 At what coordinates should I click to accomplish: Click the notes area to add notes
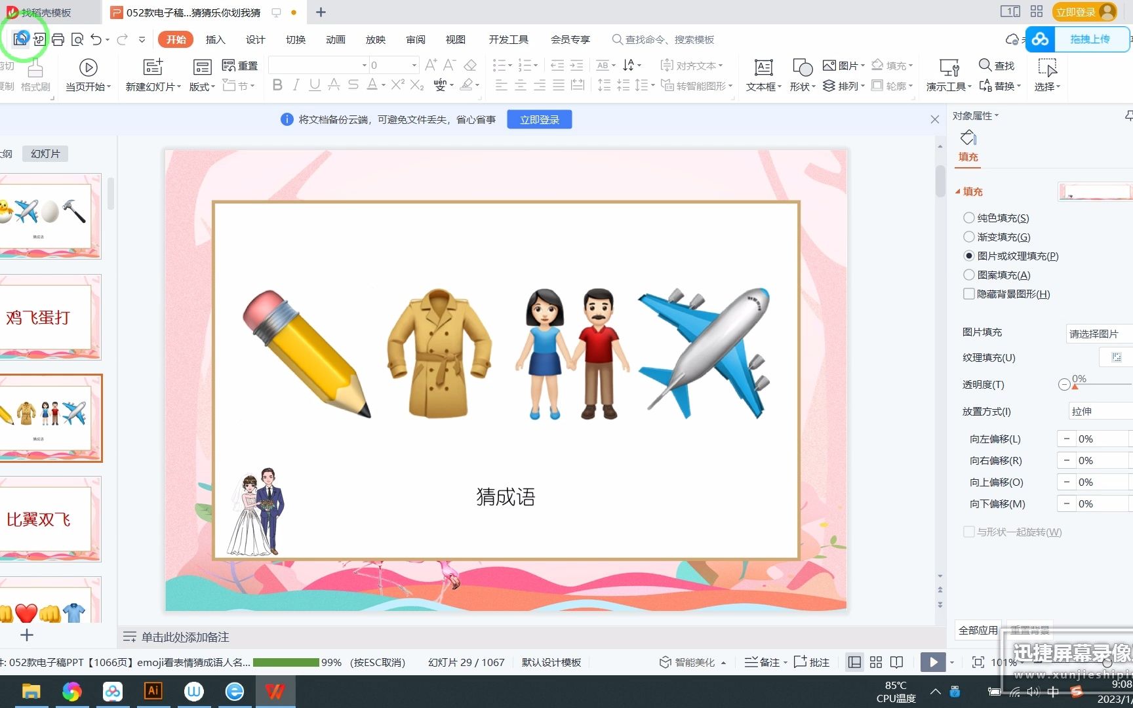186,637
